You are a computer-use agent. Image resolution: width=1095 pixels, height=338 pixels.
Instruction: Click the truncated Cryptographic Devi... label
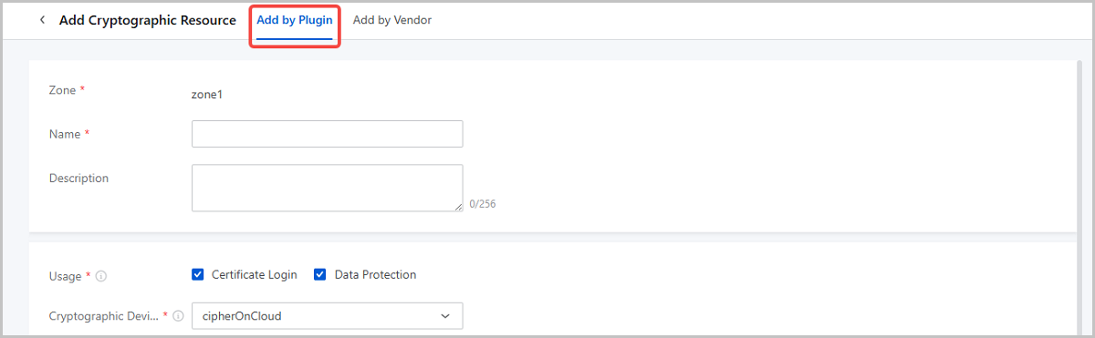pyautogui.click(x=104, y=316)
